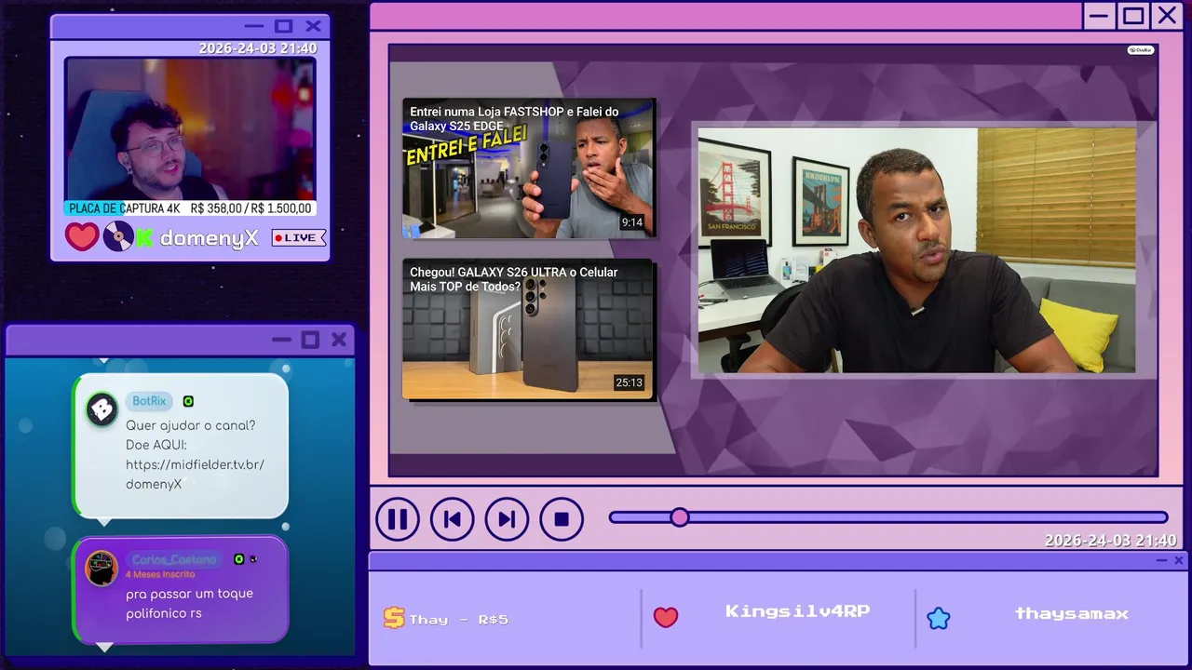This screenshot has height=670, width=1192.
Task: Click the blue star icon beside thaysamax
Action: (939, 618)
